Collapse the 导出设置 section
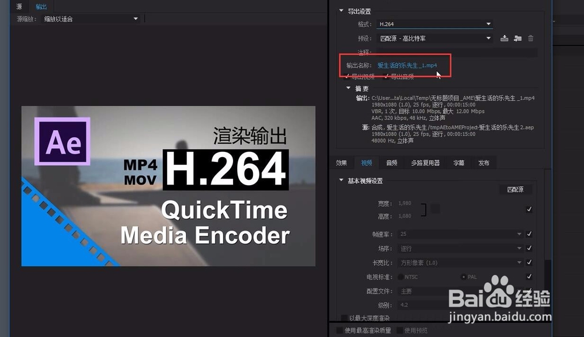Viewport: 584px width, 337px height. click(341, 11)
